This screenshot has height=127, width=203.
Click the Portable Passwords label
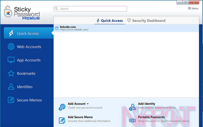pos(151,117)
